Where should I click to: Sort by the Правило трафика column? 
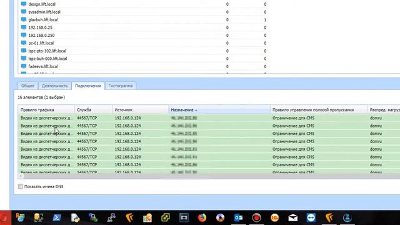point(46,110)
